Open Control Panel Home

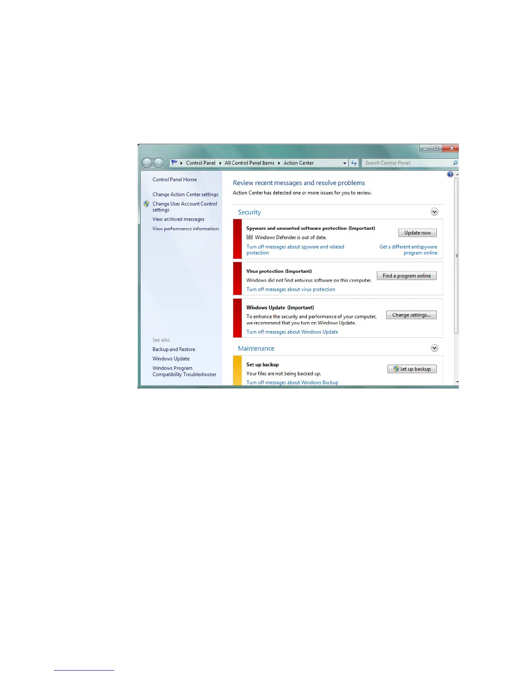(x=175, y=180)
